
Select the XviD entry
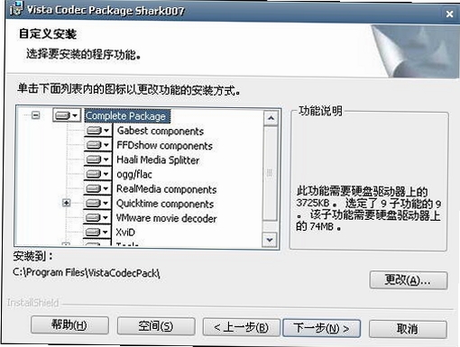125,233
